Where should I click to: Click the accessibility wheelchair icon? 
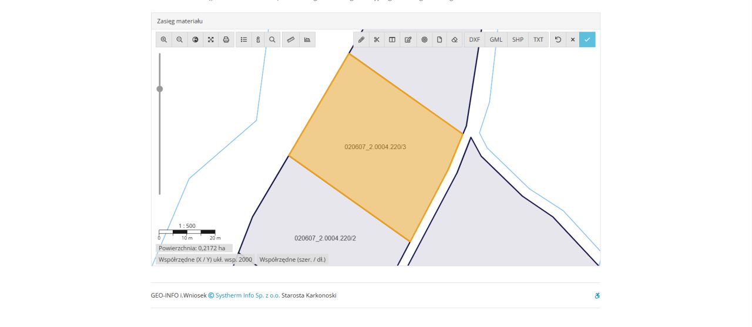pyautogui.click(x=597, y=295)
